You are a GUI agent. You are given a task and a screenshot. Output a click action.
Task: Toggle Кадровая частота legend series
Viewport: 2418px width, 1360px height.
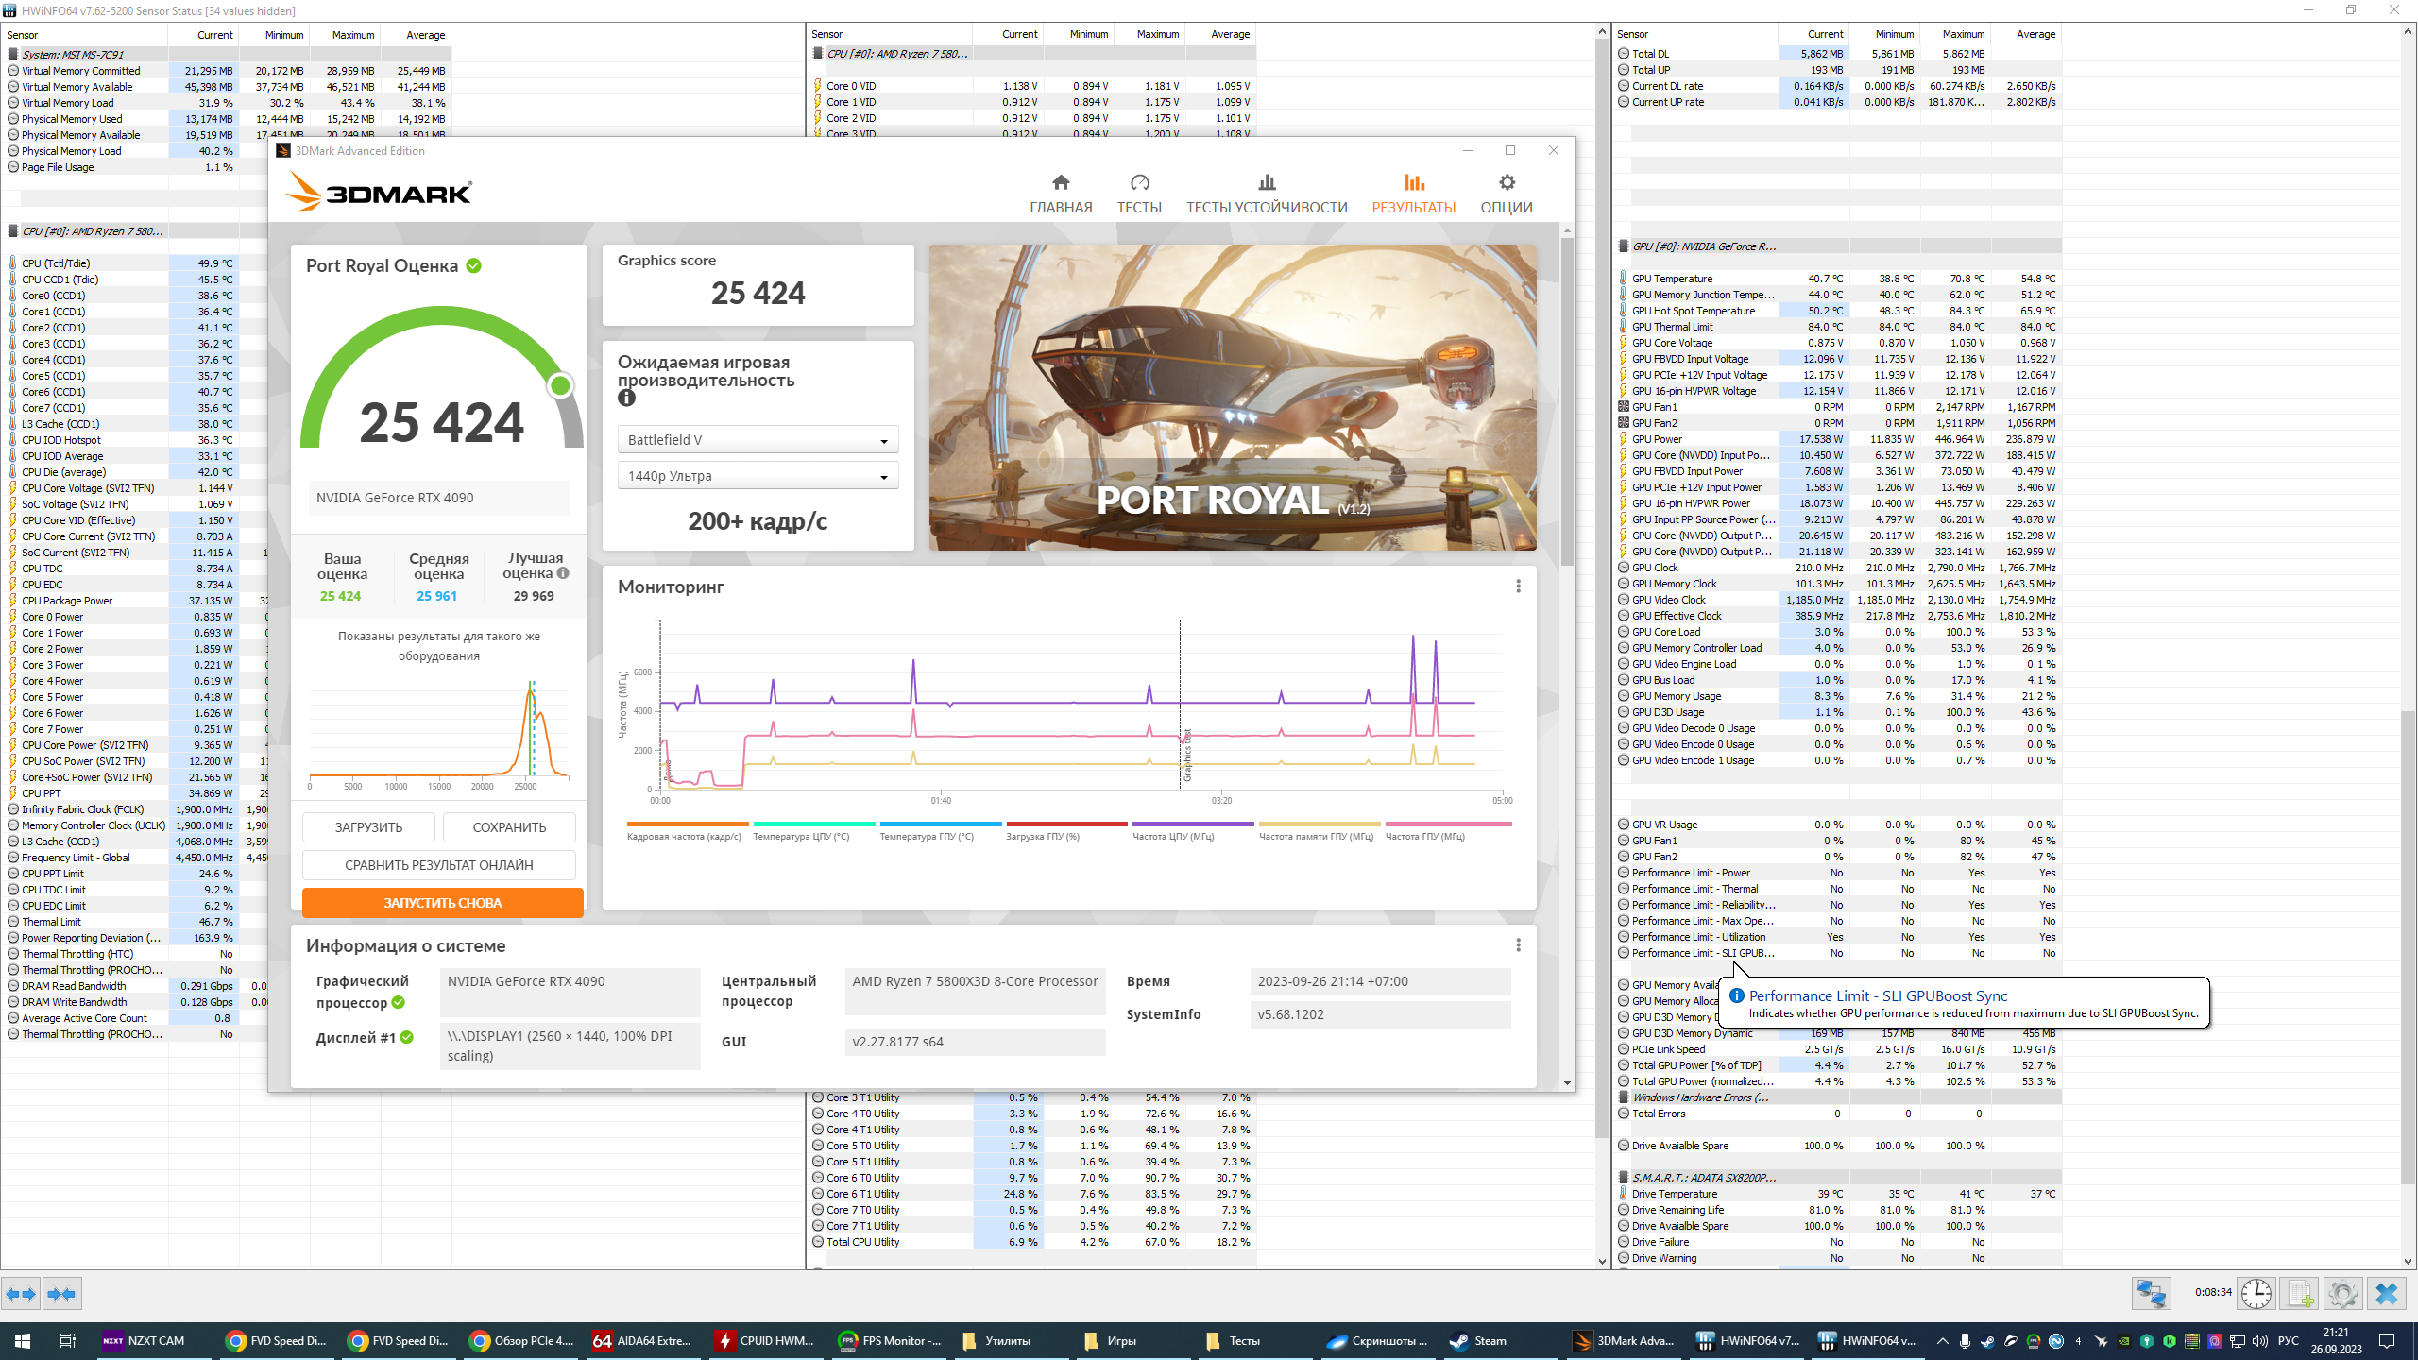tap(684, 836)
